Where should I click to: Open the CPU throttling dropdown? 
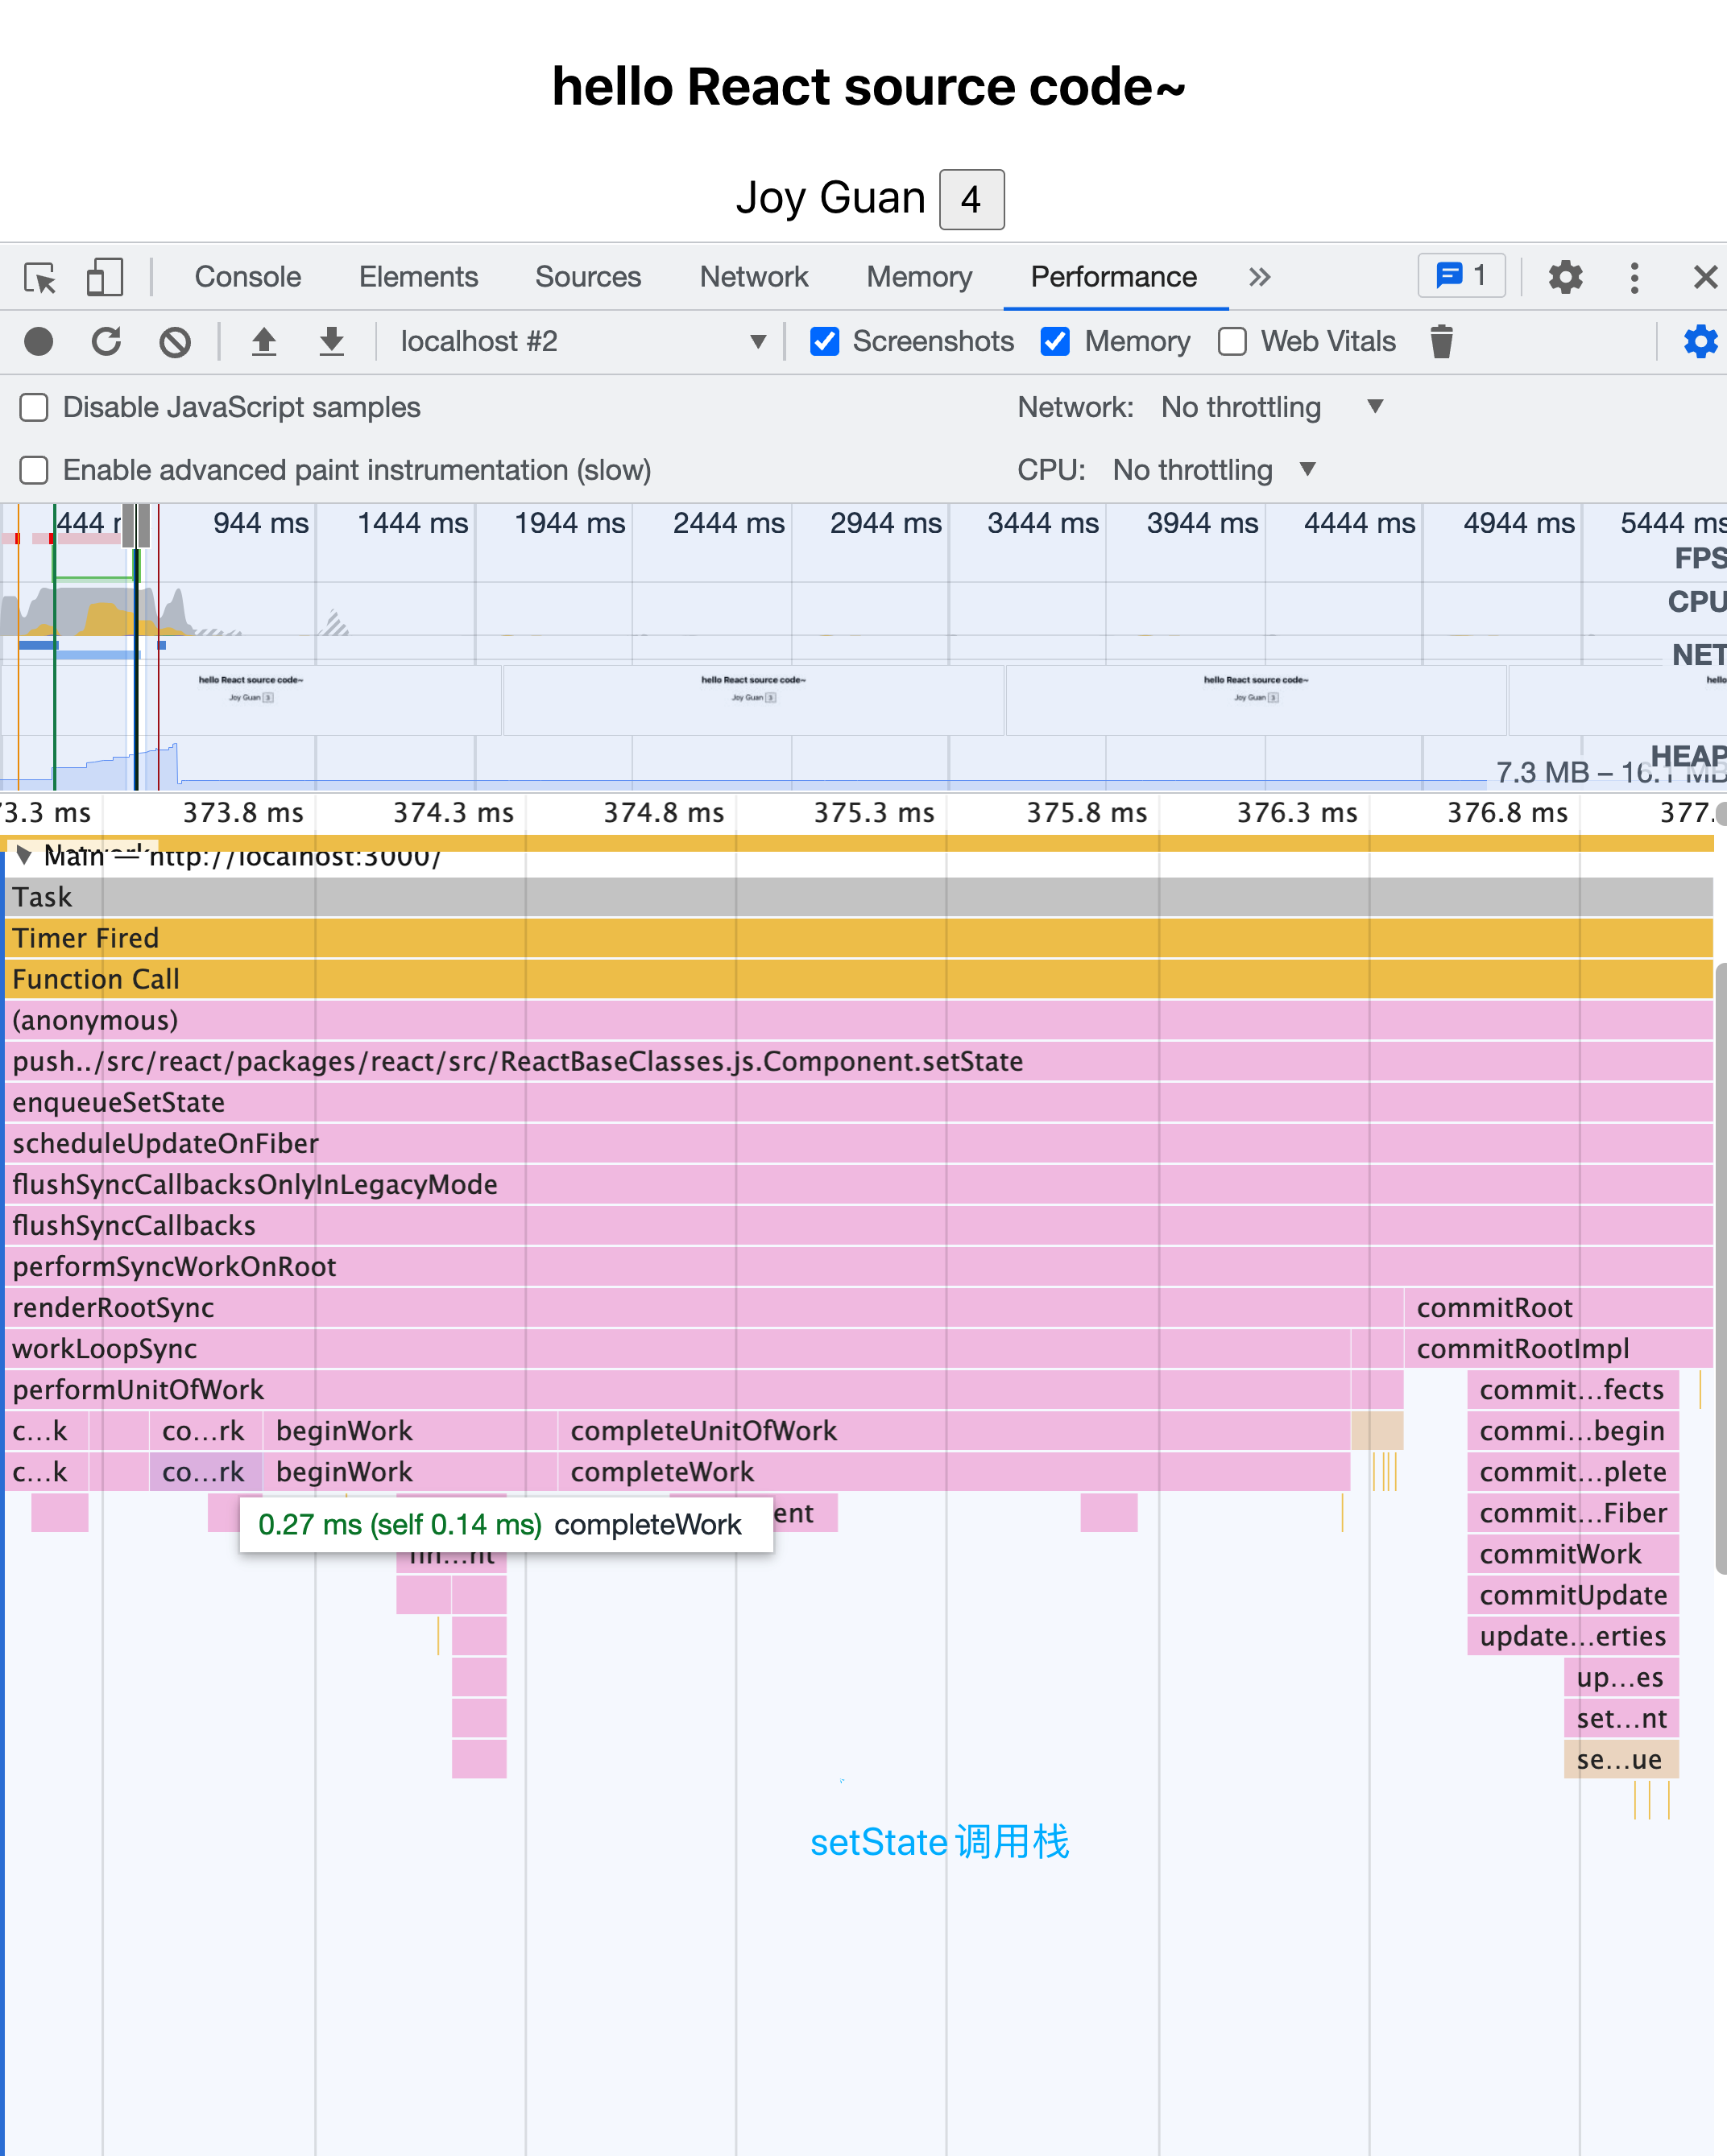pos(1214,470)
